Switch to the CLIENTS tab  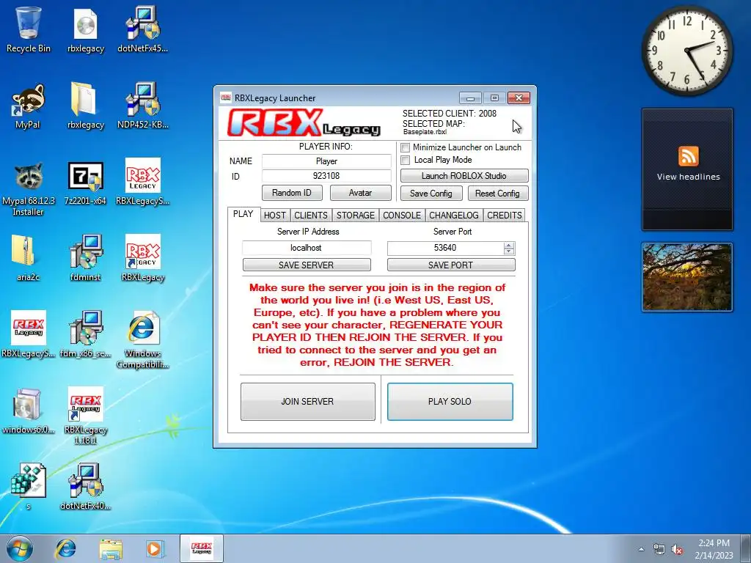tap(311, 216)
